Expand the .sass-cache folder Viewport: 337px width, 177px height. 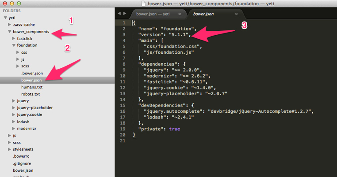pos(9,25)
